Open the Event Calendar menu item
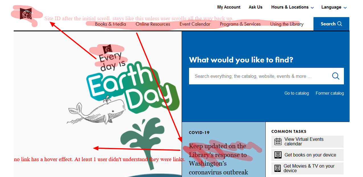Screen dimensions: 363x177 click(x=195, y=24)
